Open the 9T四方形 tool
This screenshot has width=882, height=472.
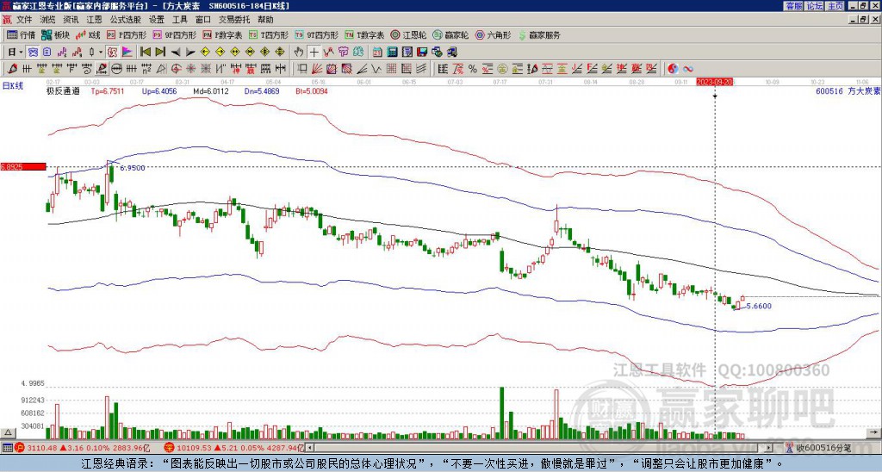(316, 34)
